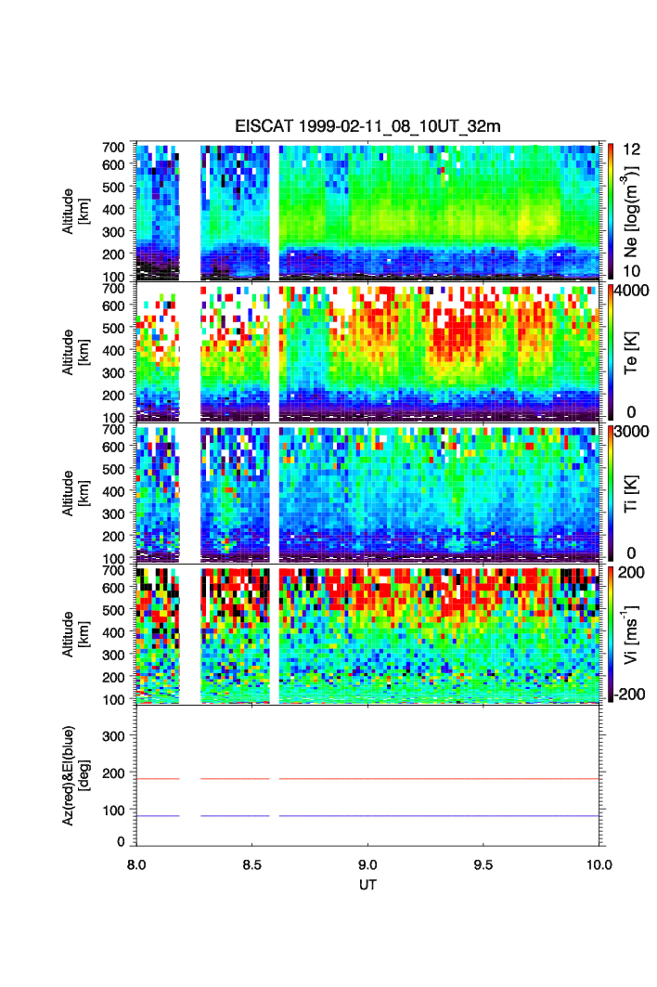Click the Vi ion velocity colorbar
This screenshot has height=987, width=657.
pyautogui.click(x=611, y=633)
